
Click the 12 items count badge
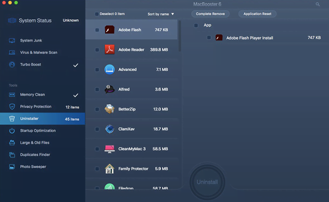[x=72, y=107]
